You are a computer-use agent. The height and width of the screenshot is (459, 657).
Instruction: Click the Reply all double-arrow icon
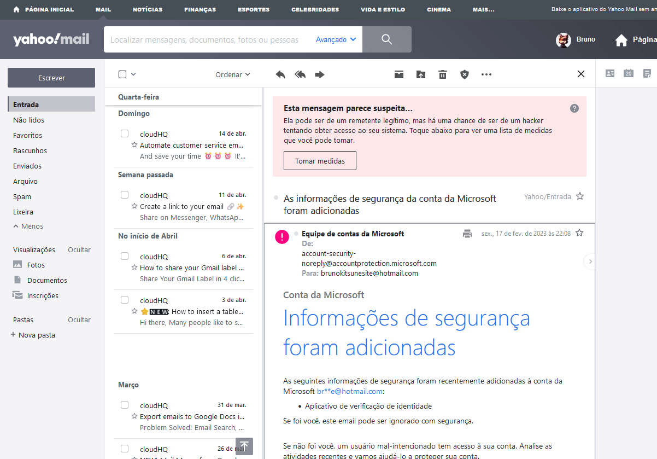300,74
